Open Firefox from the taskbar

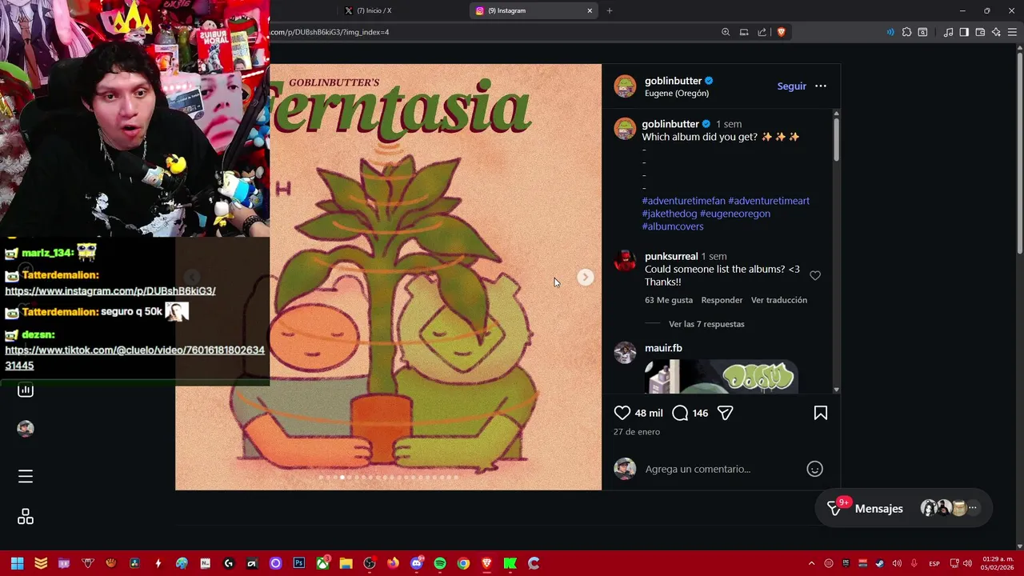(393, 563)
